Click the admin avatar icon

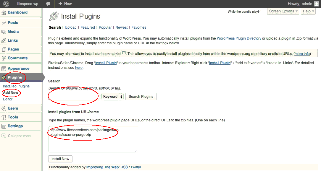316,4
